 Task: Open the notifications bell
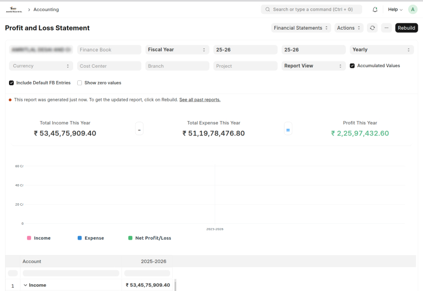coord(375,10)
